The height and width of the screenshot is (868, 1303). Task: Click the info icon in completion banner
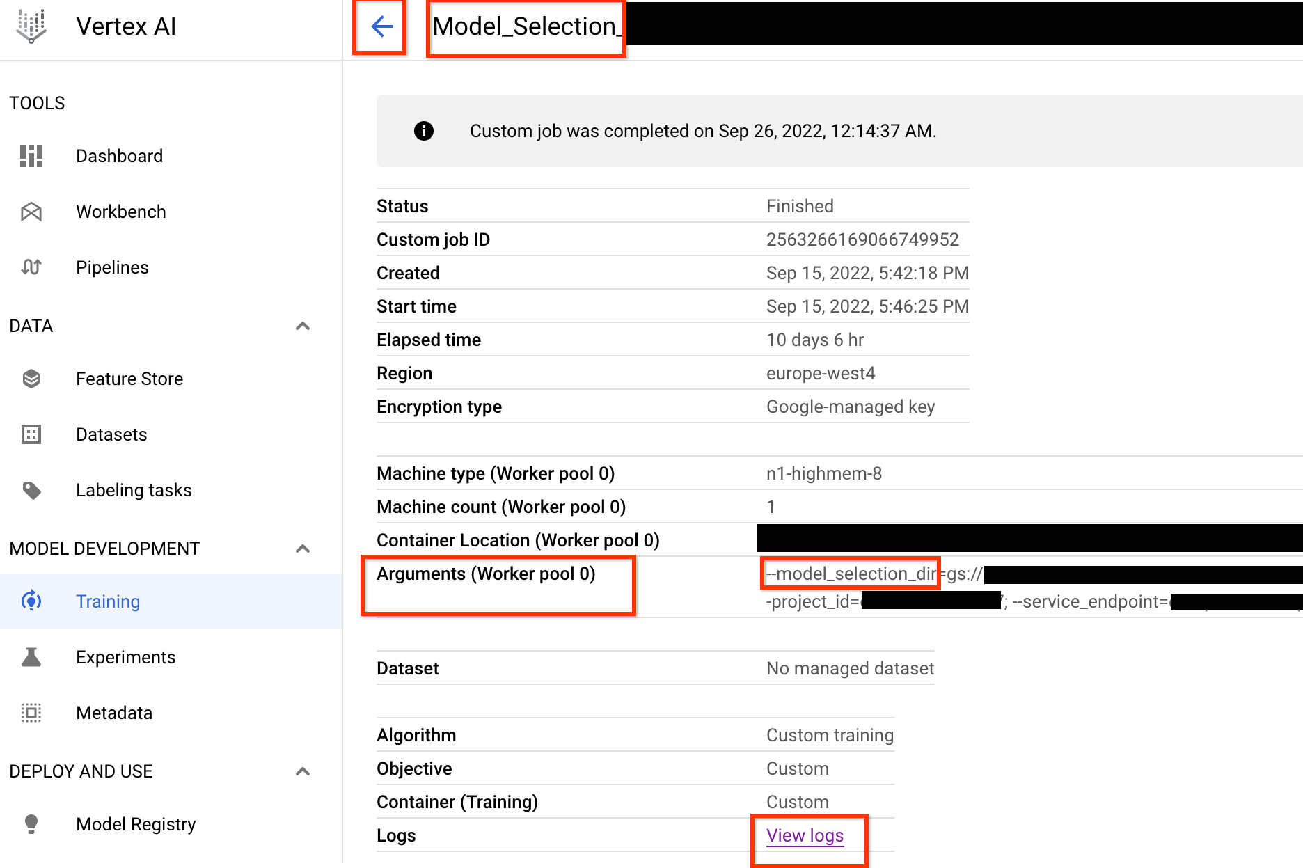click(x=424, y=131)
